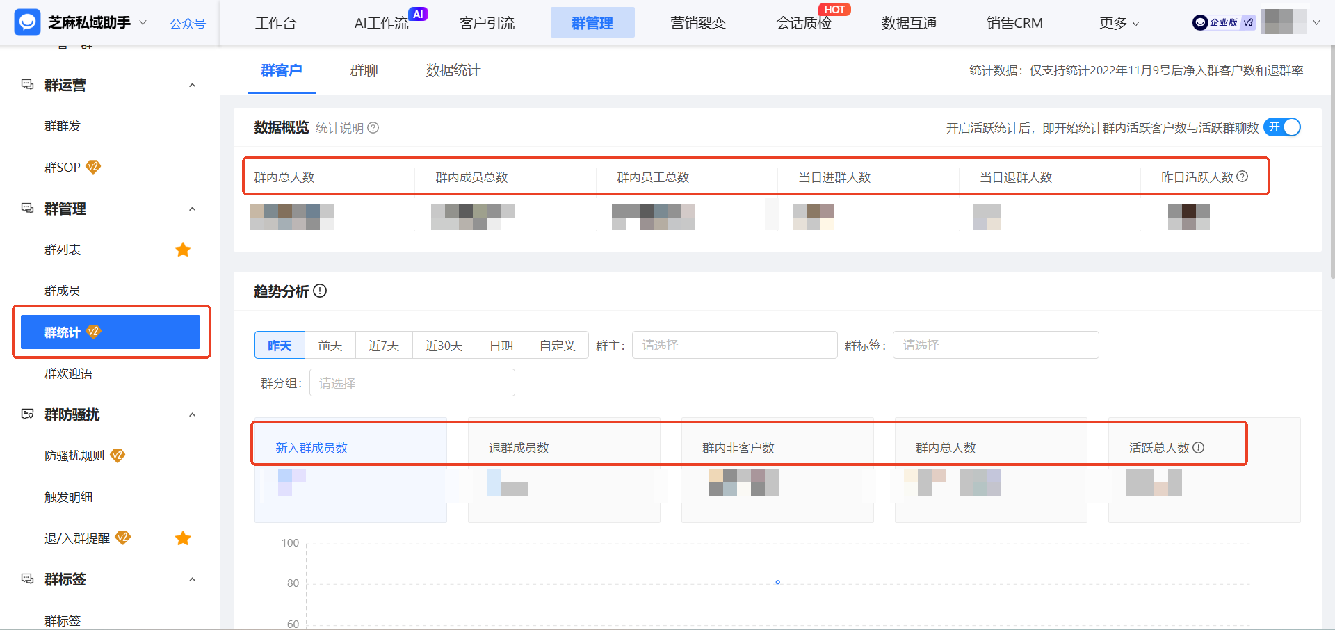1335x630 pixels.
Task: Click the 群标签 section icon
Action: pyautogui.click(x=27, y=579)
